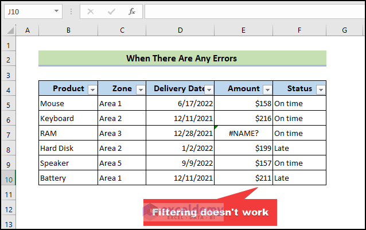Click the Insert Function fx icon
This screenshot has height=230, width=366.
click(x=131, y=11)
